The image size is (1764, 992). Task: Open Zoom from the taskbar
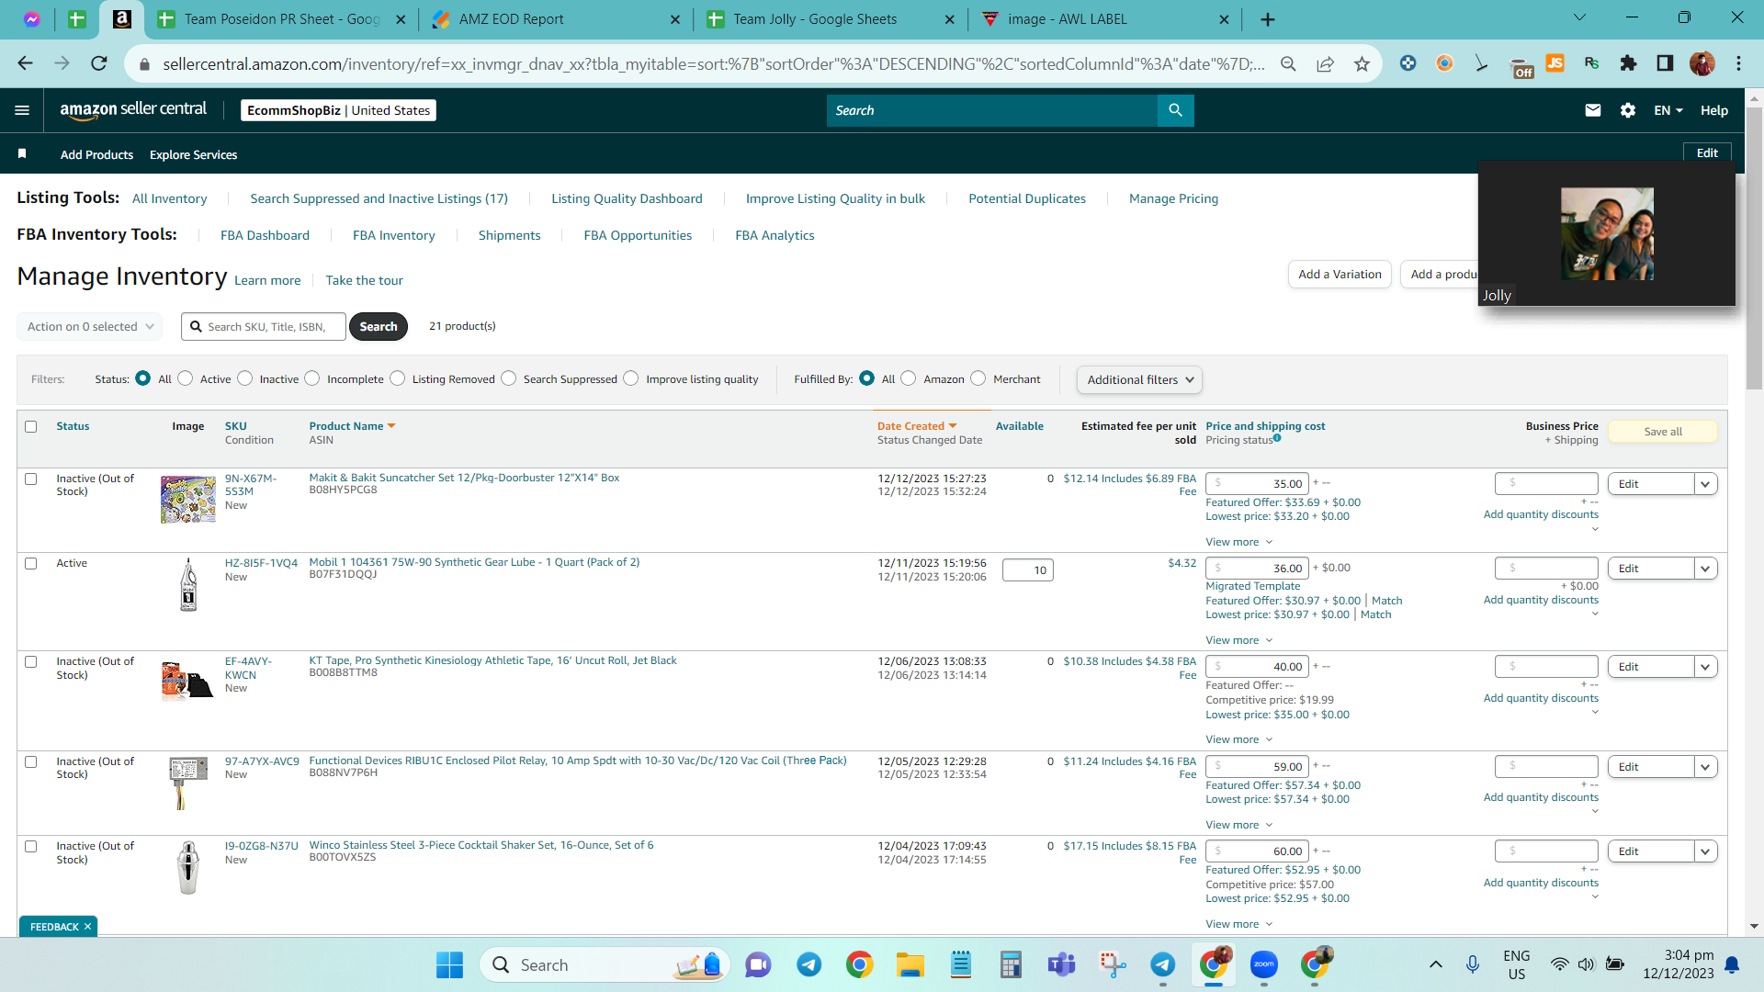click(x=1264, y=964)
